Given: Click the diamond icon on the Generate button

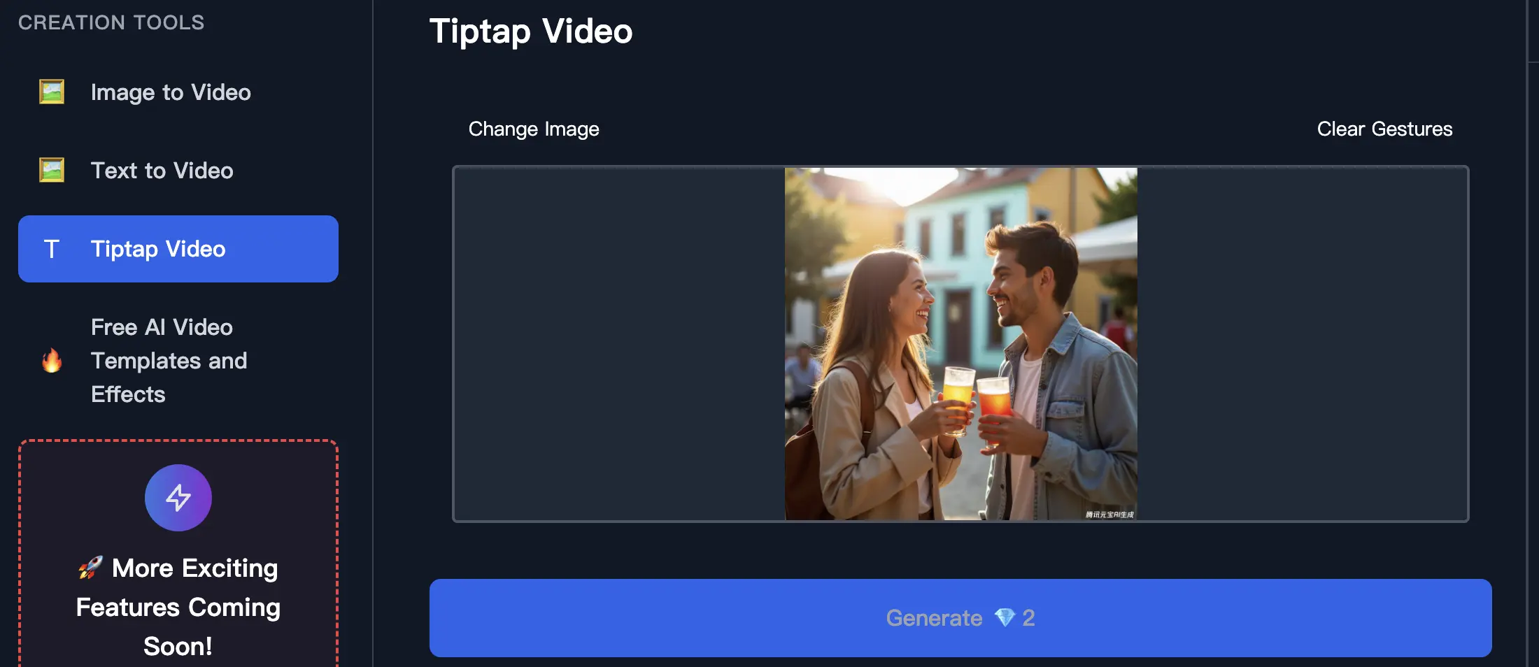Looking at the screenshot, I should (x=1005, y=618).
